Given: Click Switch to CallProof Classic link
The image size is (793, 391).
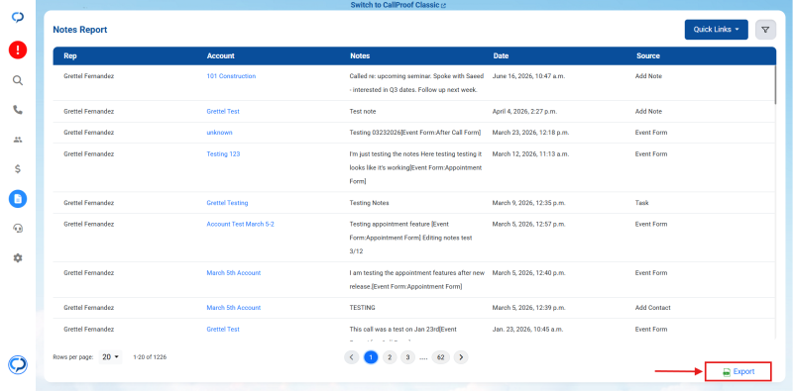Looking at the screenshot, I should point(398,5).
